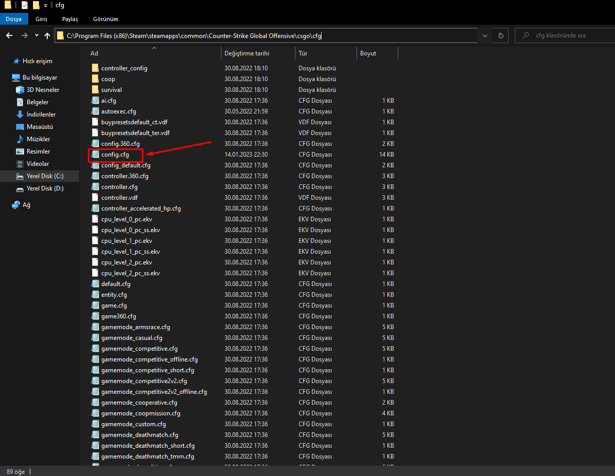
Task: Select the controller_config folder icon
Action: [95, 68]
